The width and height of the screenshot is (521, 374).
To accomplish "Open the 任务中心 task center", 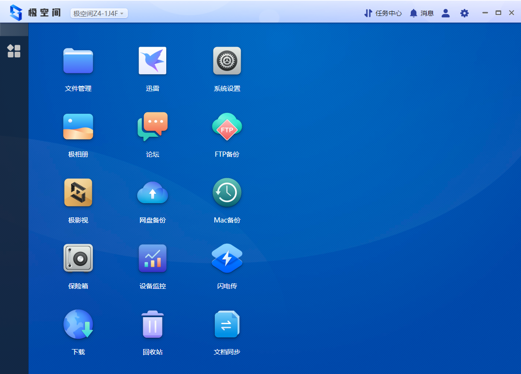I will pyautogui.click(x=383, y=13).
